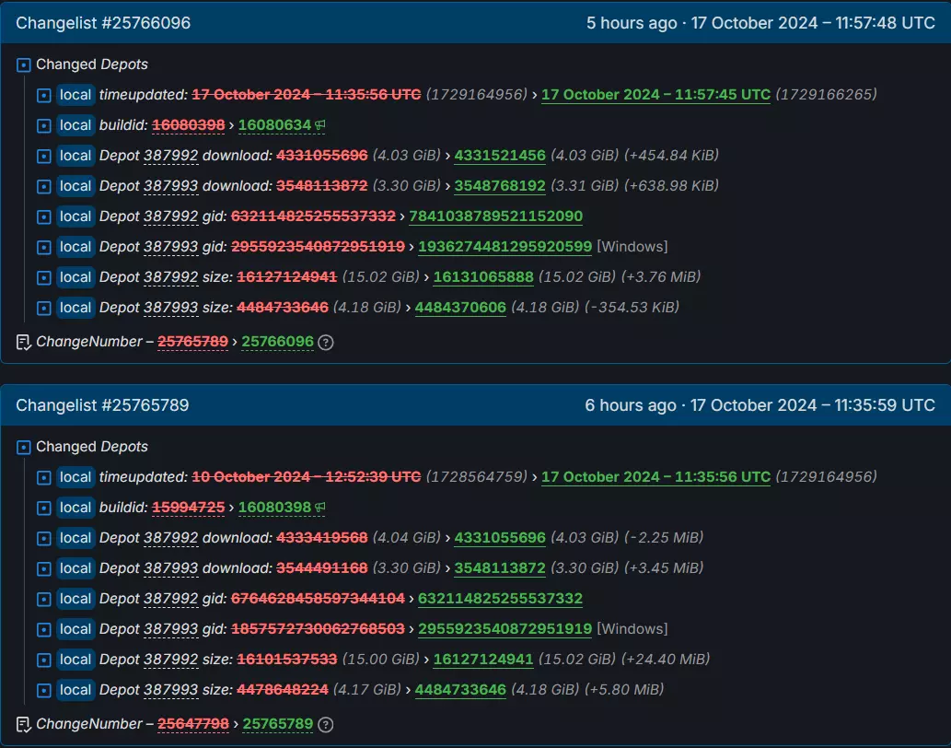951x748 pixels.
Task: Open Depot 387992 link in the 4331521456 download row
Action: click(x=171, y=156)
